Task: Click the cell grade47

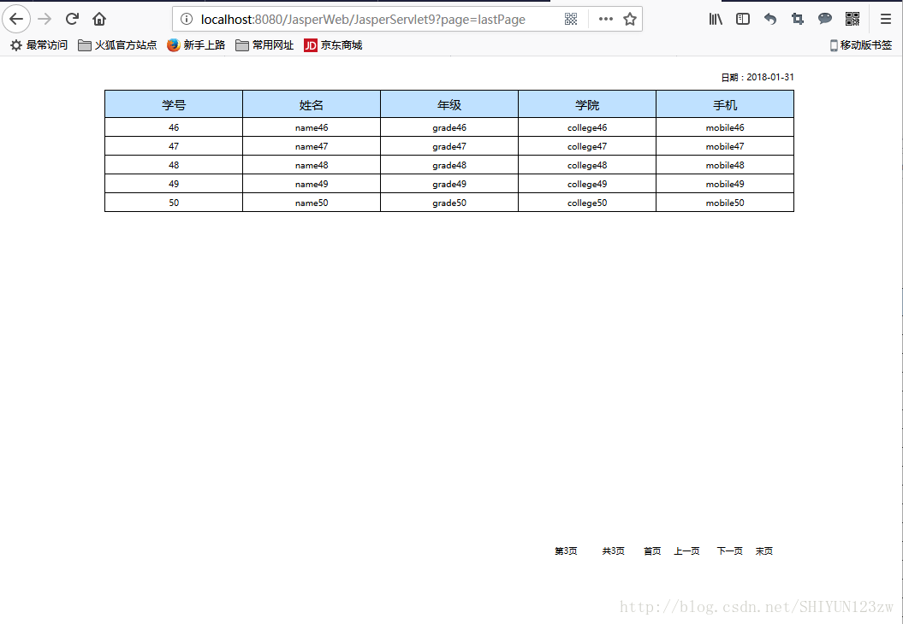Action: (449, 147)
